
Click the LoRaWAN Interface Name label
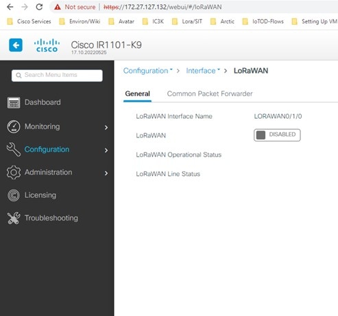174,116
